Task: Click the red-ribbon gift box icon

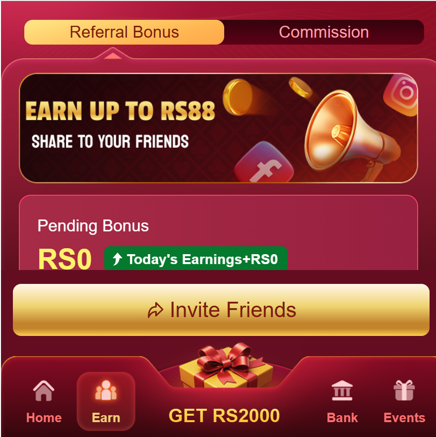Action: 225,365
